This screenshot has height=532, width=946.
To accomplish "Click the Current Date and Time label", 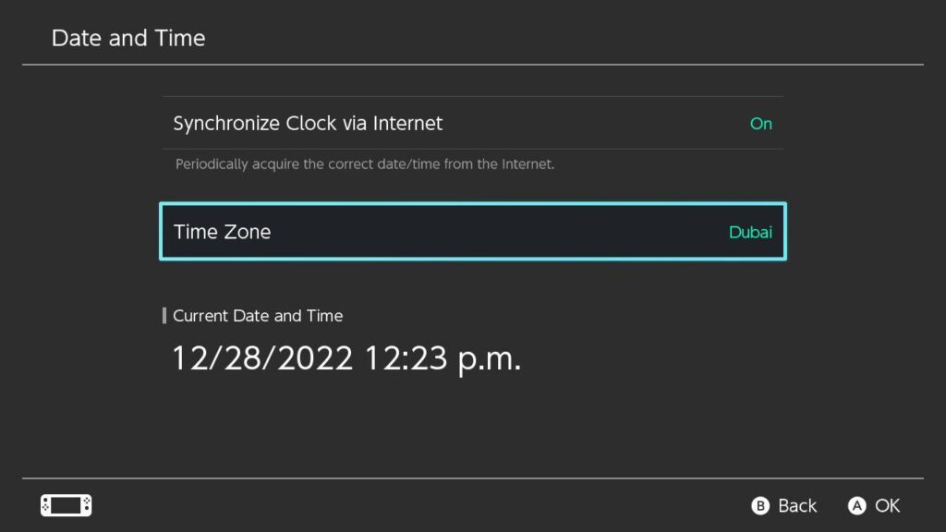I will 258,315.
